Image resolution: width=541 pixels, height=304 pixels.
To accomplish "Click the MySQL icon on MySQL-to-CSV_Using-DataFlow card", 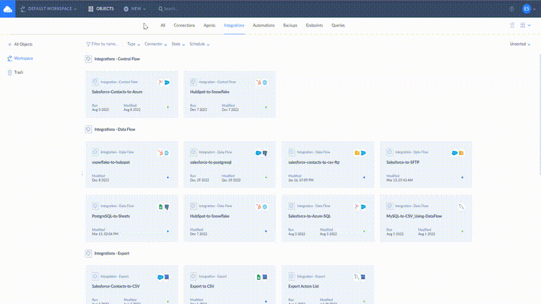I will point(461,206).
